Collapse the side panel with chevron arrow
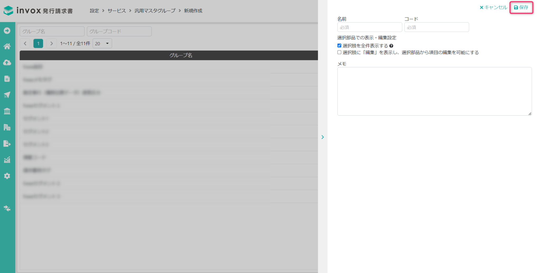 coord(323,137)
